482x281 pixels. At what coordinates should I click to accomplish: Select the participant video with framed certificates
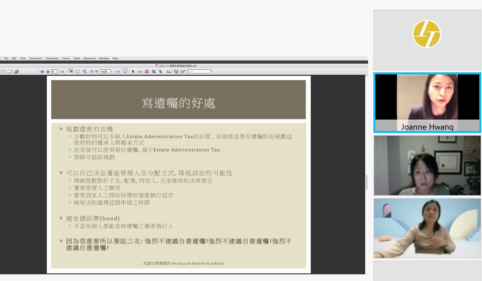427,165
